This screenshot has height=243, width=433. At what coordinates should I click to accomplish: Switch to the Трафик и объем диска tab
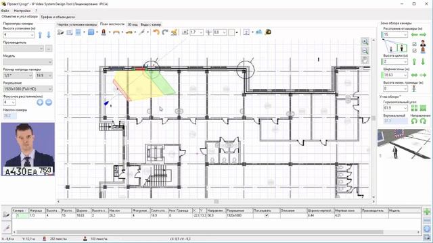tap(58, 17)
